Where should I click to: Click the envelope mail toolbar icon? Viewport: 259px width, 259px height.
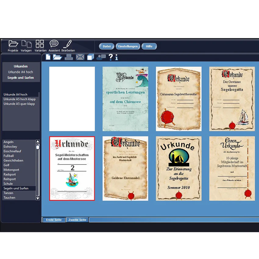pyautogui.click(x=80, y=57)
